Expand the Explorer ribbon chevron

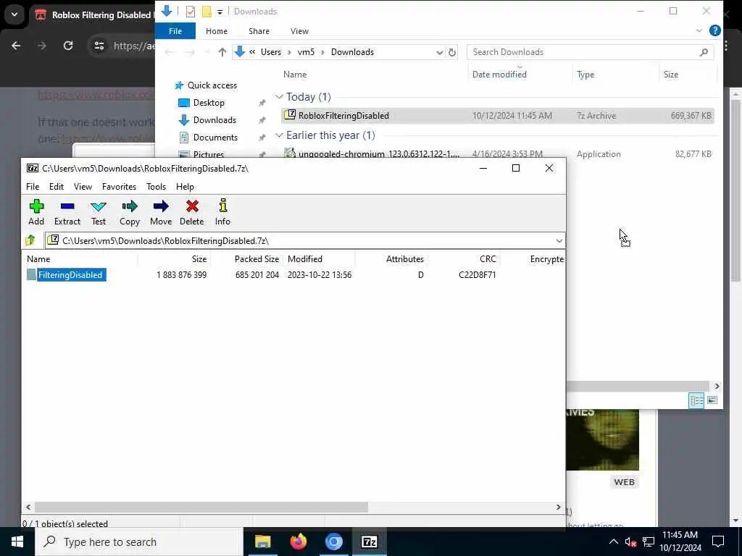point(699,30)
